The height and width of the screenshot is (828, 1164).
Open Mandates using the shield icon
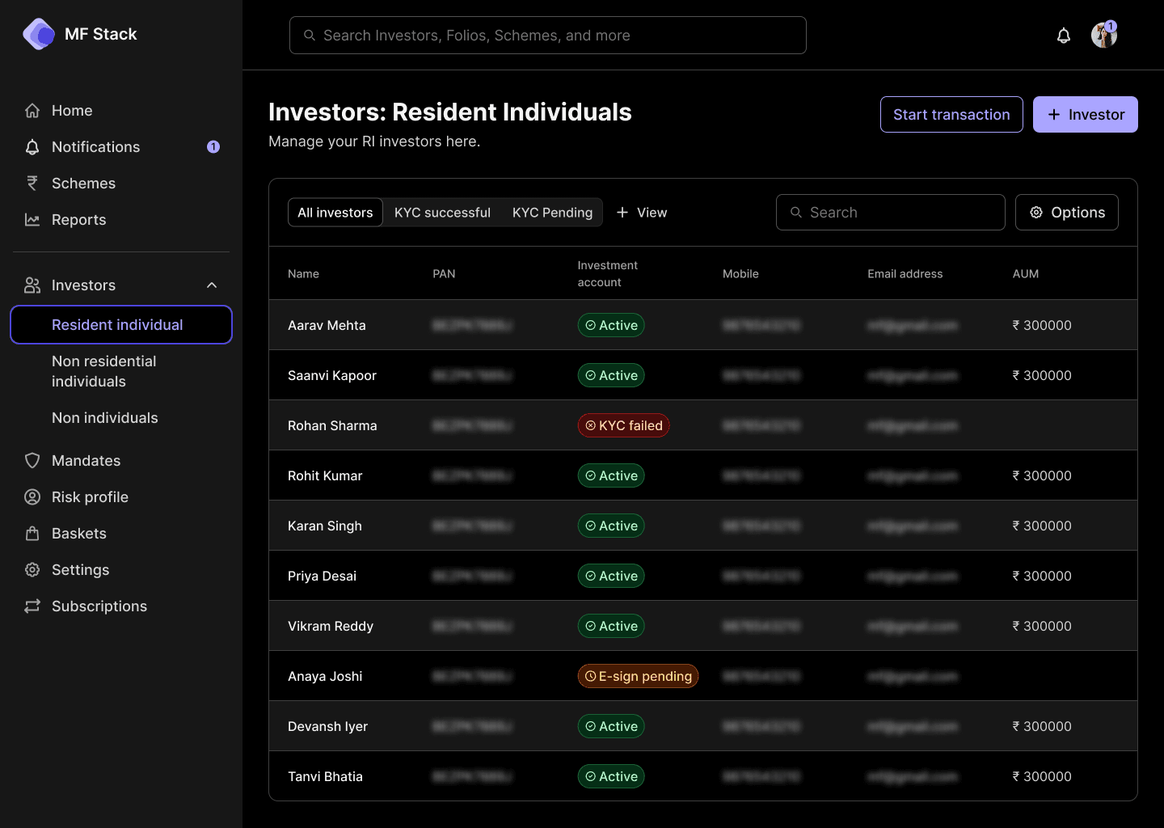32,460
